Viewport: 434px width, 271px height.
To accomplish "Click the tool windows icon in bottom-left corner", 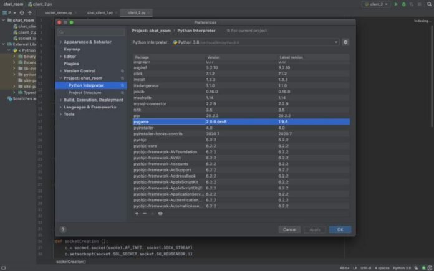I will (x=4, y=268).
